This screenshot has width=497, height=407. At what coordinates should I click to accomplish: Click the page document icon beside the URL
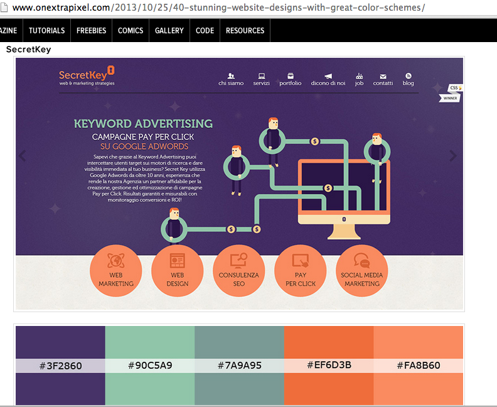pyautogui.click(x=4, y=8)
